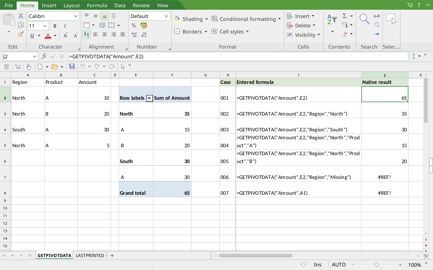Click the touch mode hand icon

point(29,67)
